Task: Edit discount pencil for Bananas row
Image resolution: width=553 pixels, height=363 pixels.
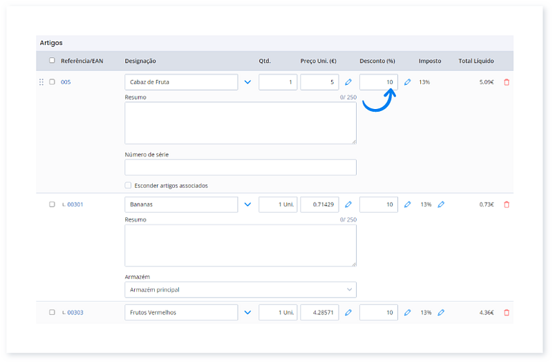Action: click(x=407, y=205)
